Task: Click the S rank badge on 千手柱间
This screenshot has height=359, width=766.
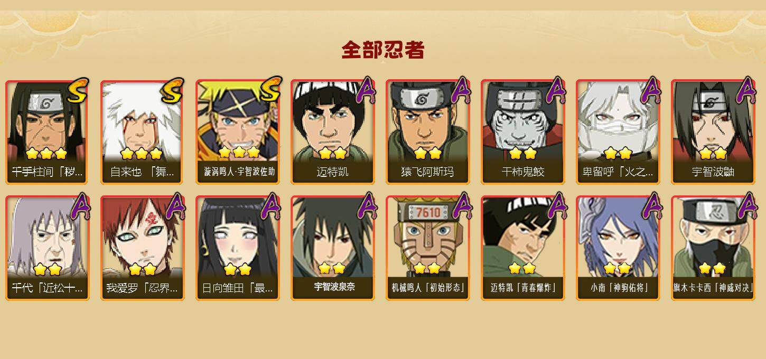Action: [78, 90]
